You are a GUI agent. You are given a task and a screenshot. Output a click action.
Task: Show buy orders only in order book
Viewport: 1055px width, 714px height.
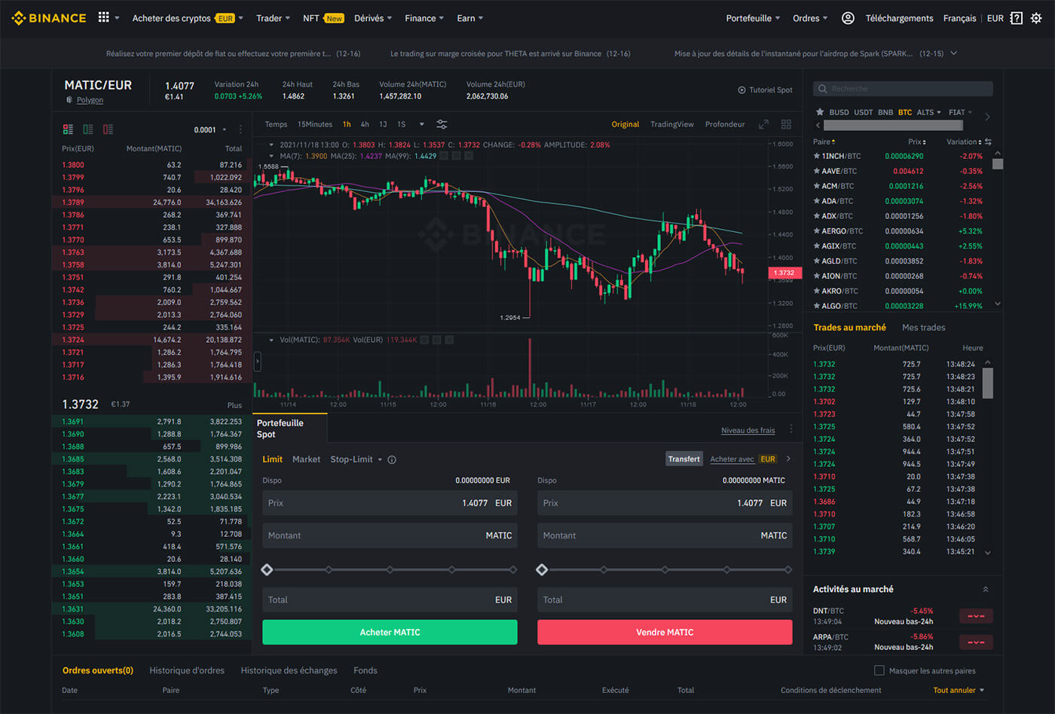[x=88, y=130]
